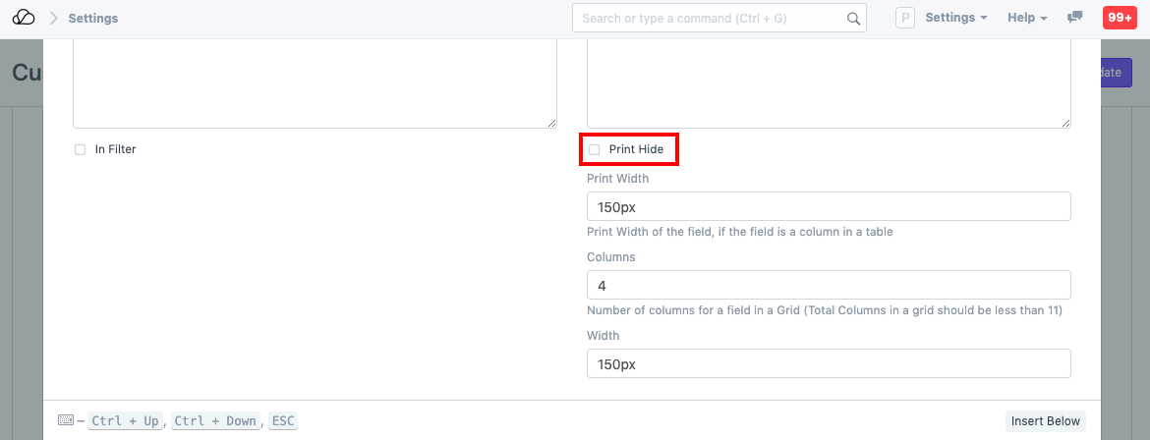This screenshot has width=1150, height=440.
Task: Open the Help dropdown menu
Action: (x=1027, y=18)
